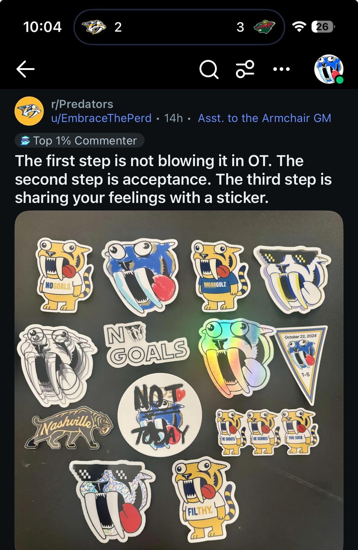Tap the battery level indicator
358x550 pixels.
pos(323,27)
